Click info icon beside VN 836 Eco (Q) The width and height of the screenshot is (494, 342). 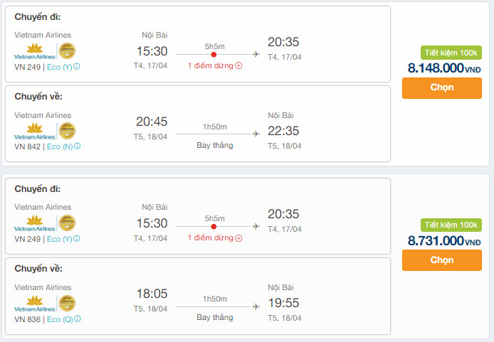(78, 319)
